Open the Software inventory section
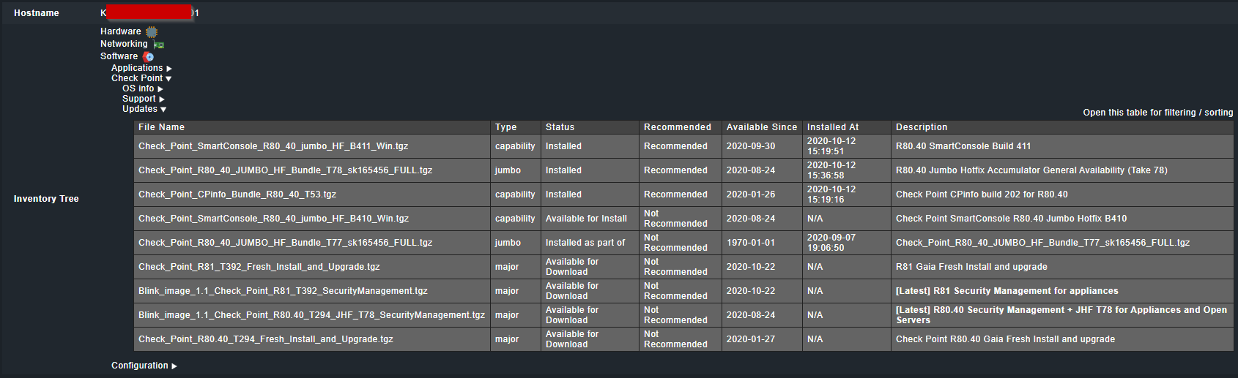This screenshot has height=378, width=1238. coord(119,56)
